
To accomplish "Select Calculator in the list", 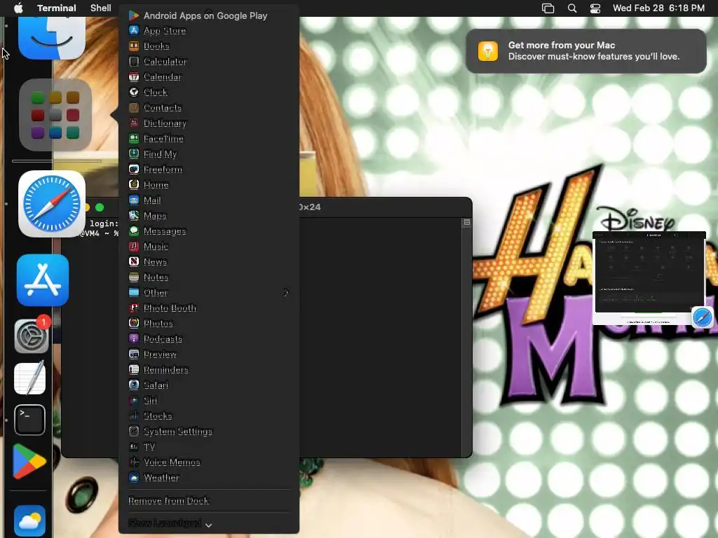I will (x=209, y=62).
